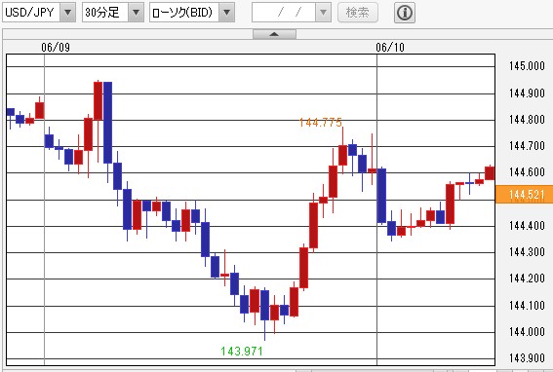Image resolution: width=553 pixels, height=372 pixels.
Task: Click the last red candle near 144.600
Action: 490,173
